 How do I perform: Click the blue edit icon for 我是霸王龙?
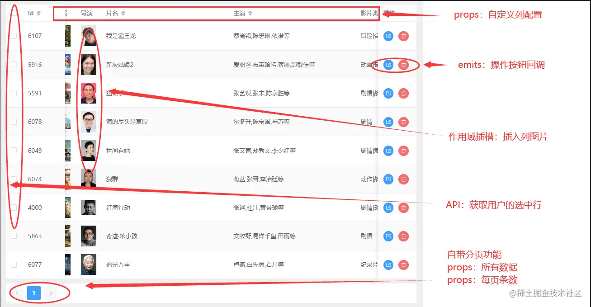[x=388, y=36]
